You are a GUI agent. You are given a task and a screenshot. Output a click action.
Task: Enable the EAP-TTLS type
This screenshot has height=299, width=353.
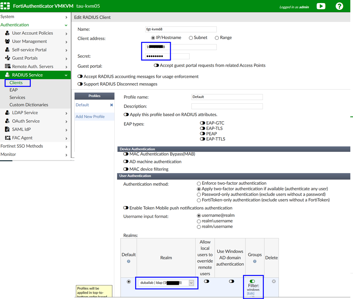[x=202, y=139]
